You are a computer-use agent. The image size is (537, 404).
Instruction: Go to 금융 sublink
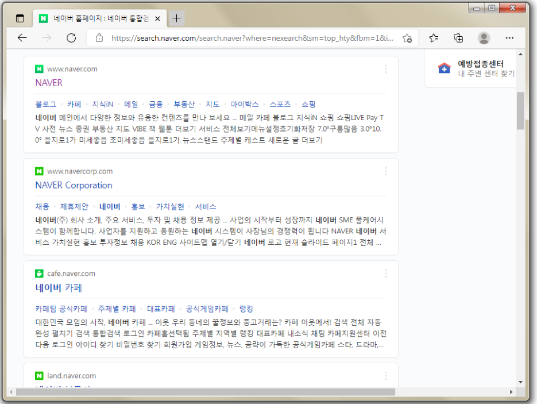pos(156,104)
